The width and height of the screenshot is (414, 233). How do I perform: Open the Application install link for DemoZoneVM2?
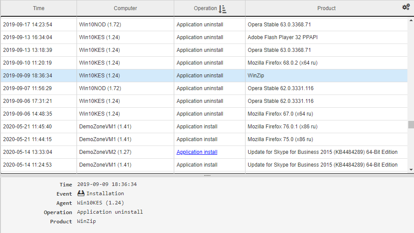197,152
